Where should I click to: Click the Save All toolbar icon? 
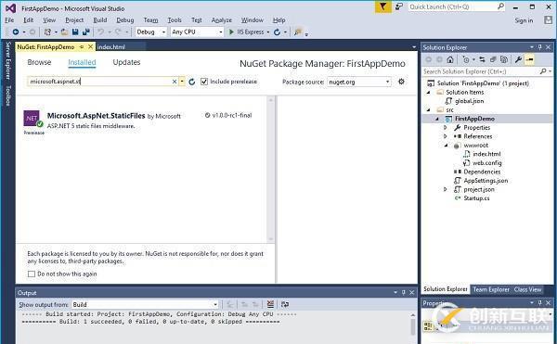tap(85, 32)
